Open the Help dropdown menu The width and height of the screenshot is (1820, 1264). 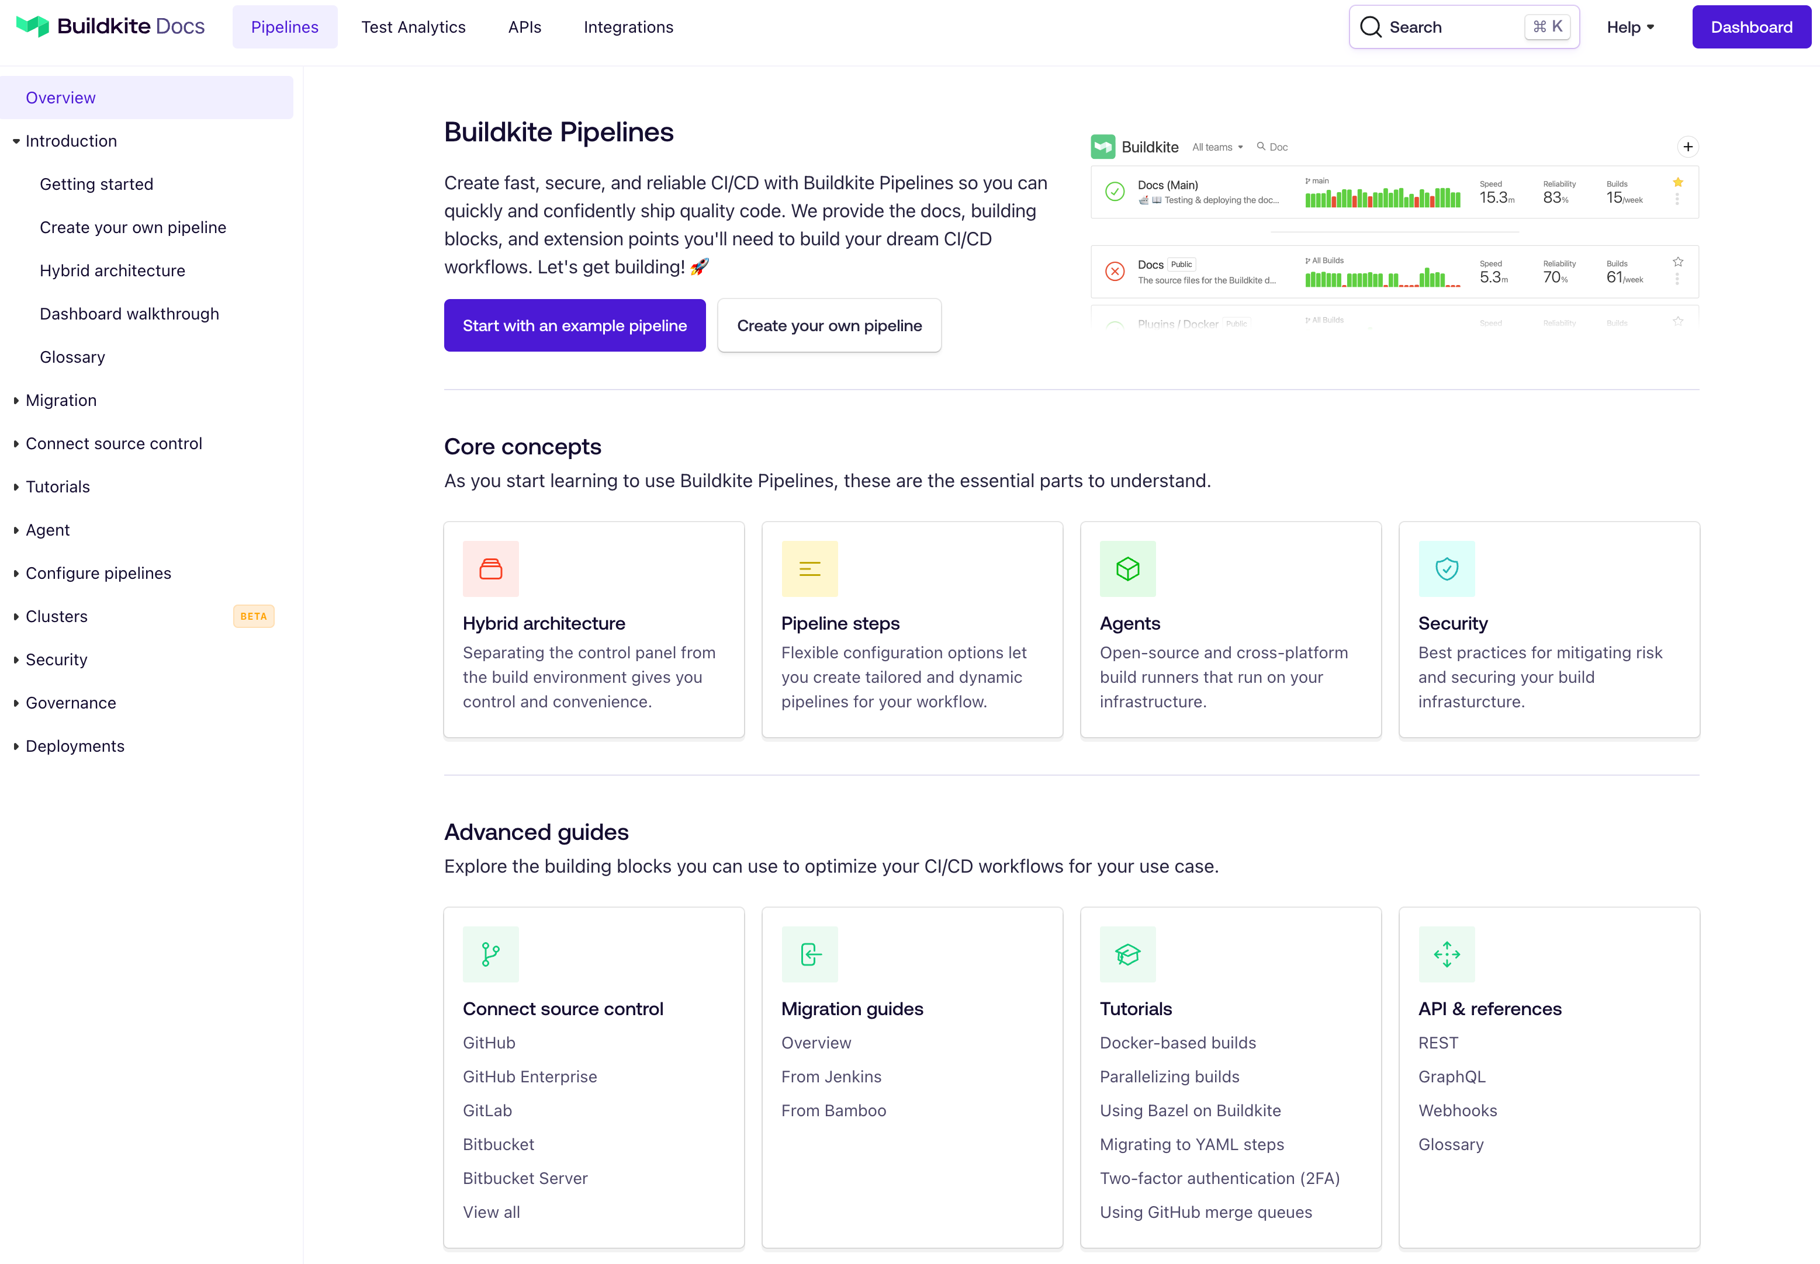click(x=1630, y=27)
